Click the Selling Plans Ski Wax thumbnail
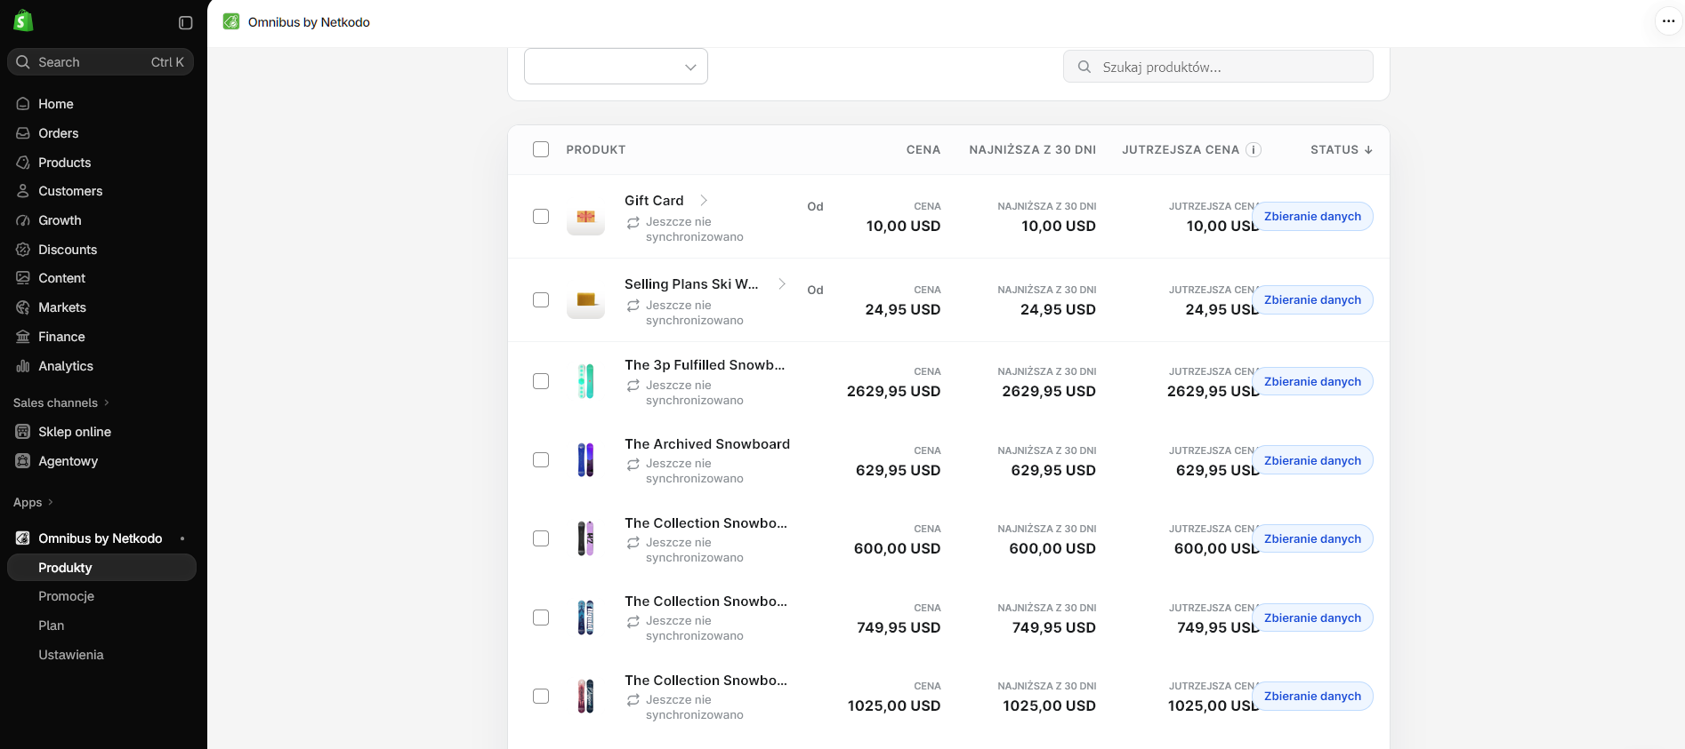The width and height of the screenshot is (1685, 749). pyautogui.click(x=585, y=300)
